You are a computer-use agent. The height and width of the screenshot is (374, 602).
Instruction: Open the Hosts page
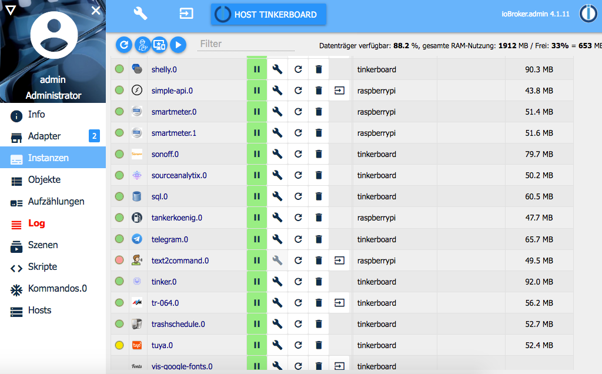click(x=53, y=310)
